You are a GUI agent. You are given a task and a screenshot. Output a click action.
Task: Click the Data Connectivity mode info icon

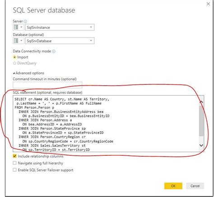click(54, 51)
